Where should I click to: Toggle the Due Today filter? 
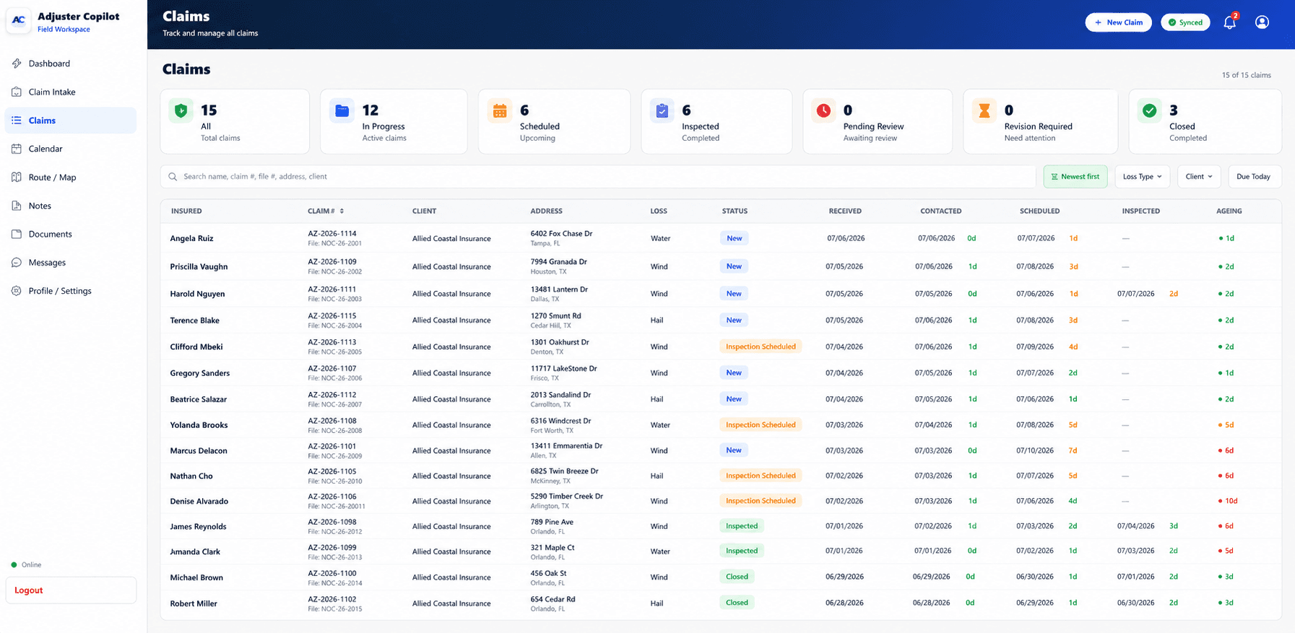(x=1253, y=177)
